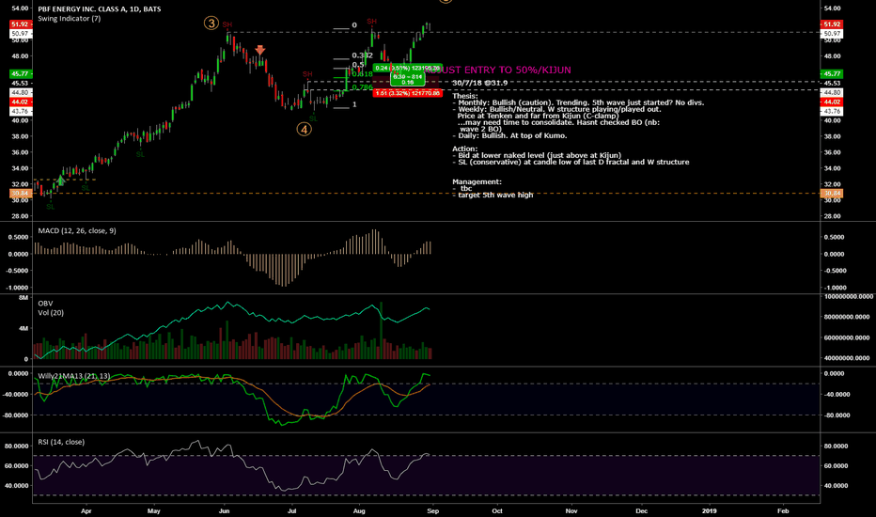Select the circled wave 4 marker

304,129
